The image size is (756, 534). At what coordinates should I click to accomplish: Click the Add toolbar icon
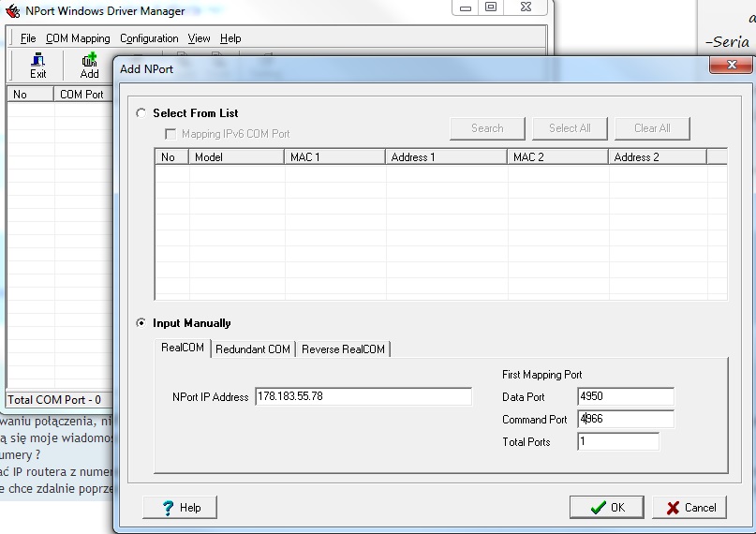point(89,66)
